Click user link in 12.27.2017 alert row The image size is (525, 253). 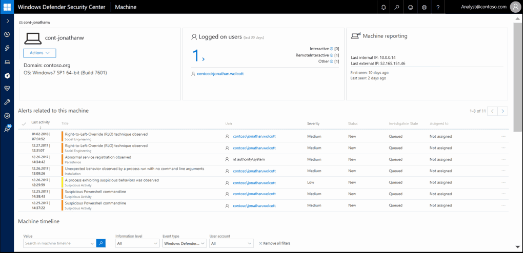[254, 148]
